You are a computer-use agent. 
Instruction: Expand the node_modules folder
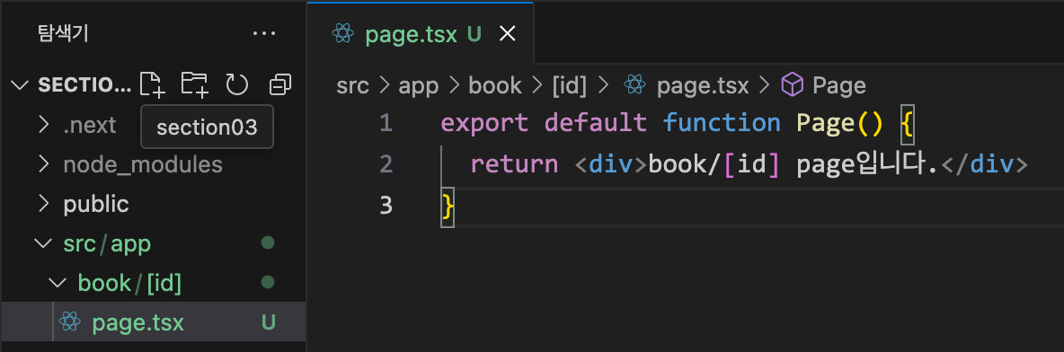(44, 164)
